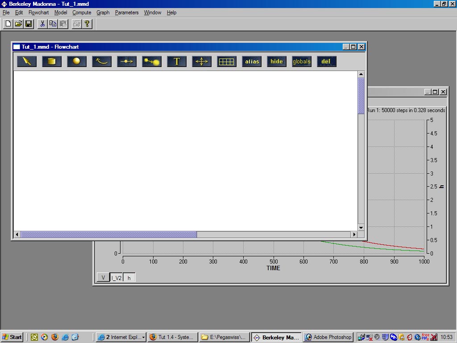Screen dimensions: 457x343
Task: Click the Cut scissors icon
Action: (x=42, y=24)
